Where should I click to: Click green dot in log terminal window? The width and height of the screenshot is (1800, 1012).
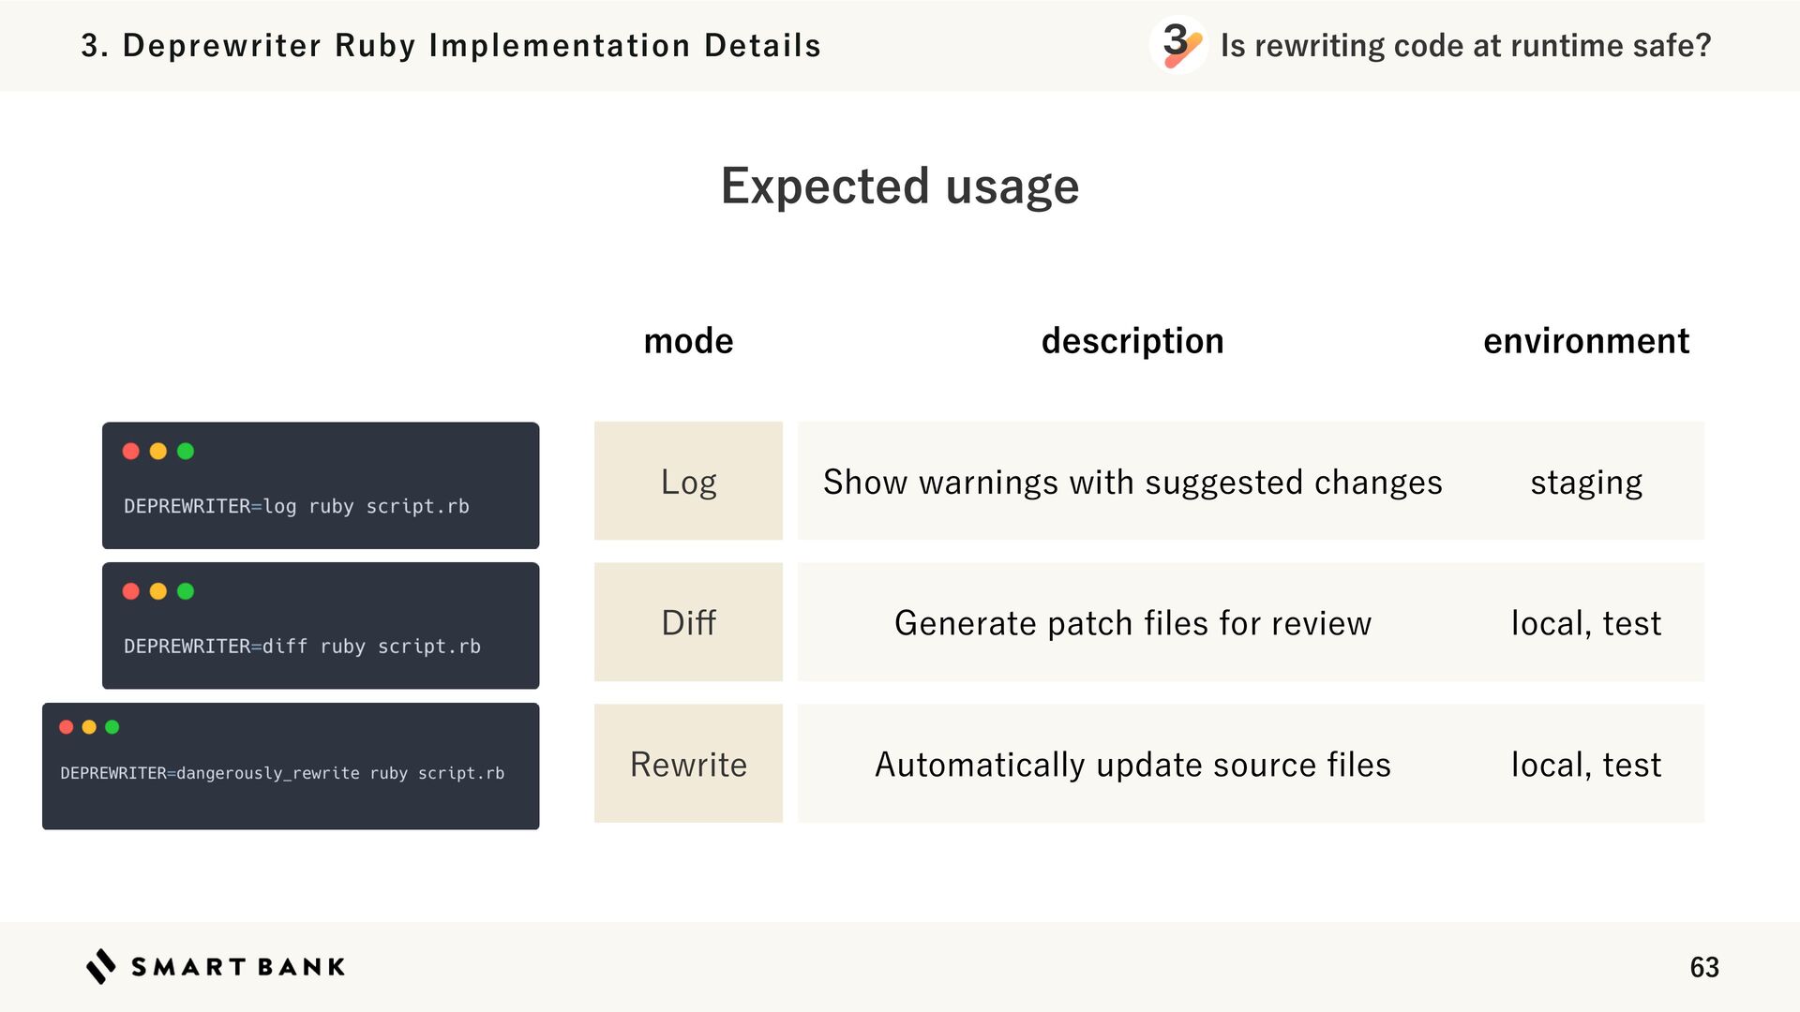click(186, 452)
